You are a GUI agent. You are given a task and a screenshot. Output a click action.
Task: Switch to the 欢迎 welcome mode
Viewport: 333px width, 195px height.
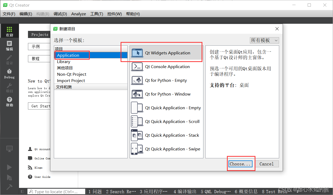click(9, 31)
